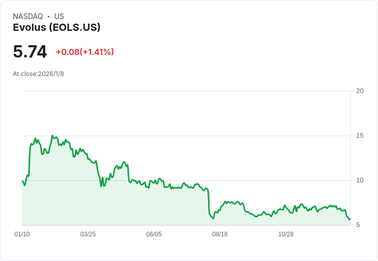Click the leftmost start of the price line
Image resolution: width=378 pixels, height=261 pixels.
(23, 181)
